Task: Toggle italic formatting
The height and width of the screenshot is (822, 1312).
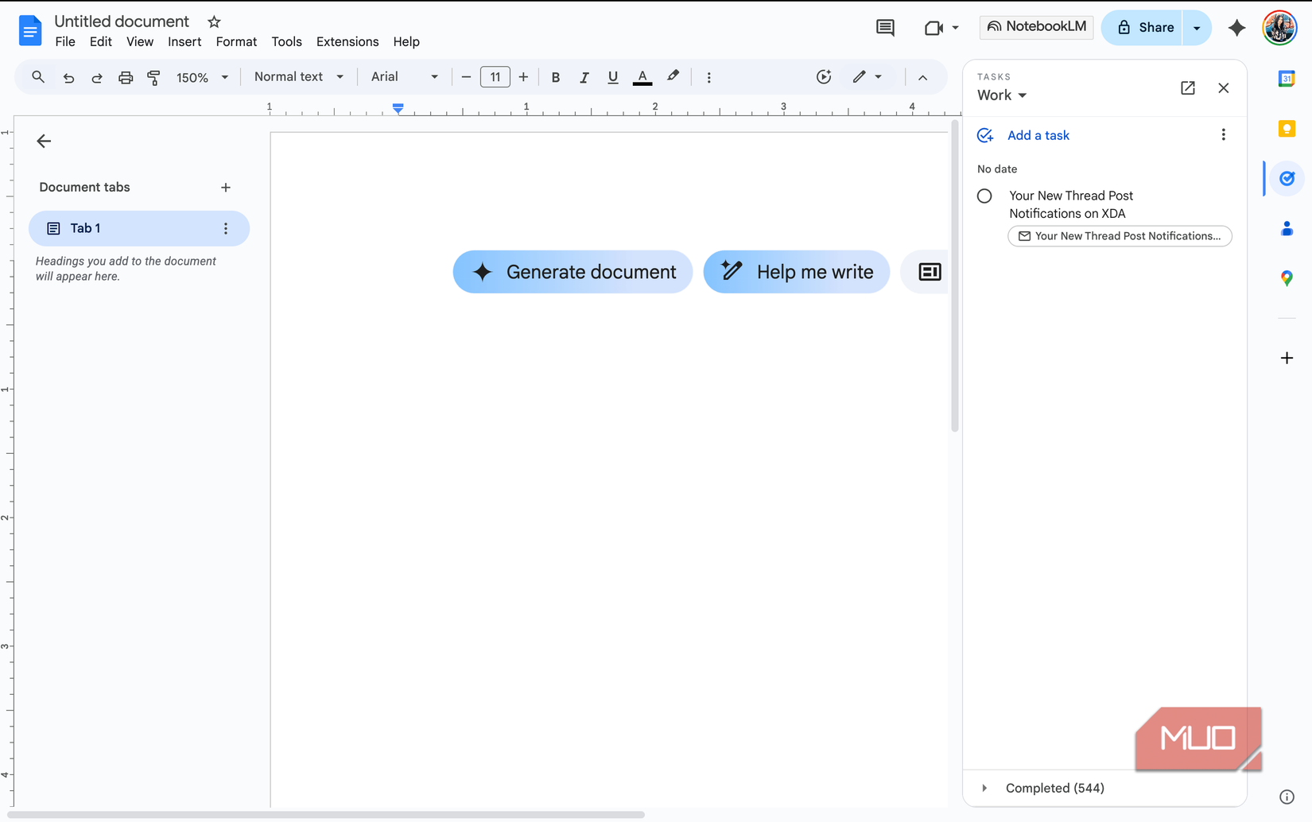Action: (584, 77)
